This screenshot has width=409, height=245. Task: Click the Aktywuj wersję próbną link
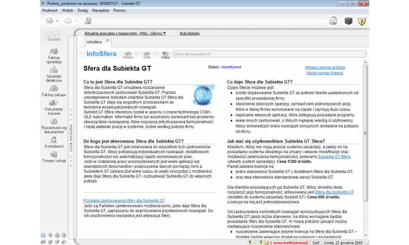[325, 67]
